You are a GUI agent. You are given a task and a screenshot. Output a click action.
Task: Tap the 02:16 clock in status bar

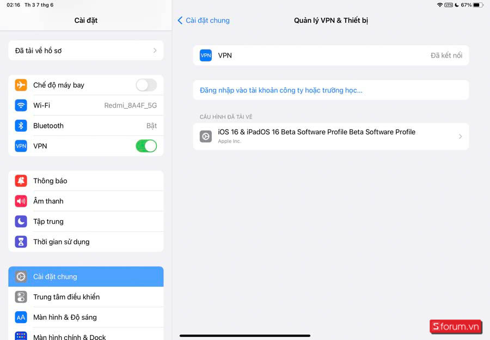[x=14, y=5]
